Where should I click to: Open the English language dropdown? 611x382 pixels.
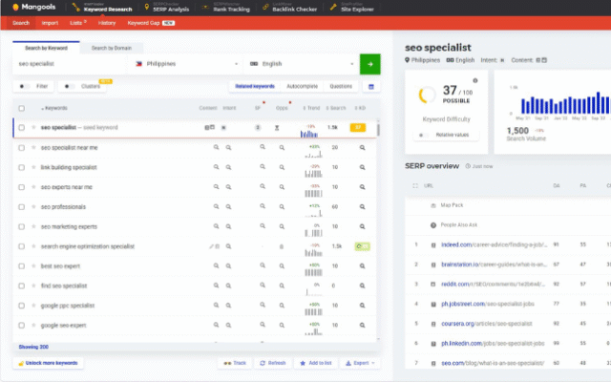pos(299,64)
